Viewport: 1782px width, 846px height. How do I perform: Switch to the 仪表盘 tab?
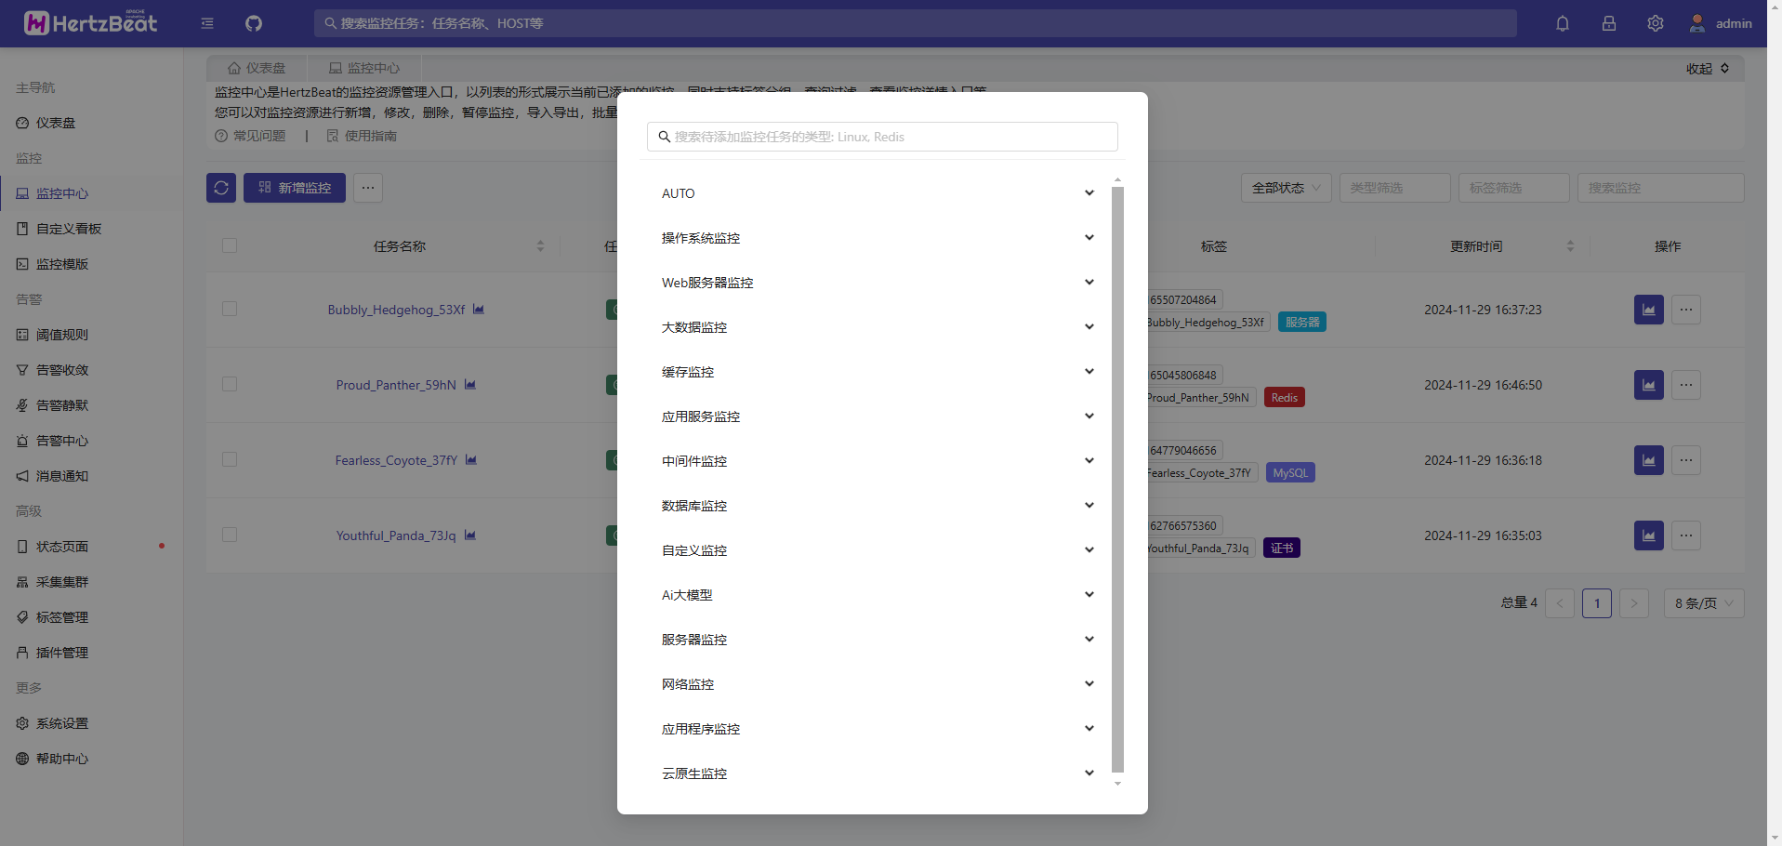tap(257, 67)
